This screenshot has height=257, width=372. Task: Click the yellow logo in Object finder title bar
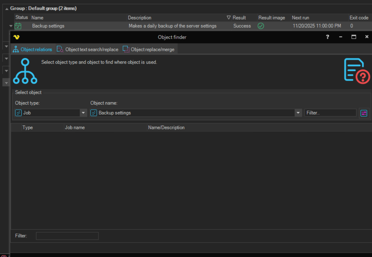[x=16, y=37]
